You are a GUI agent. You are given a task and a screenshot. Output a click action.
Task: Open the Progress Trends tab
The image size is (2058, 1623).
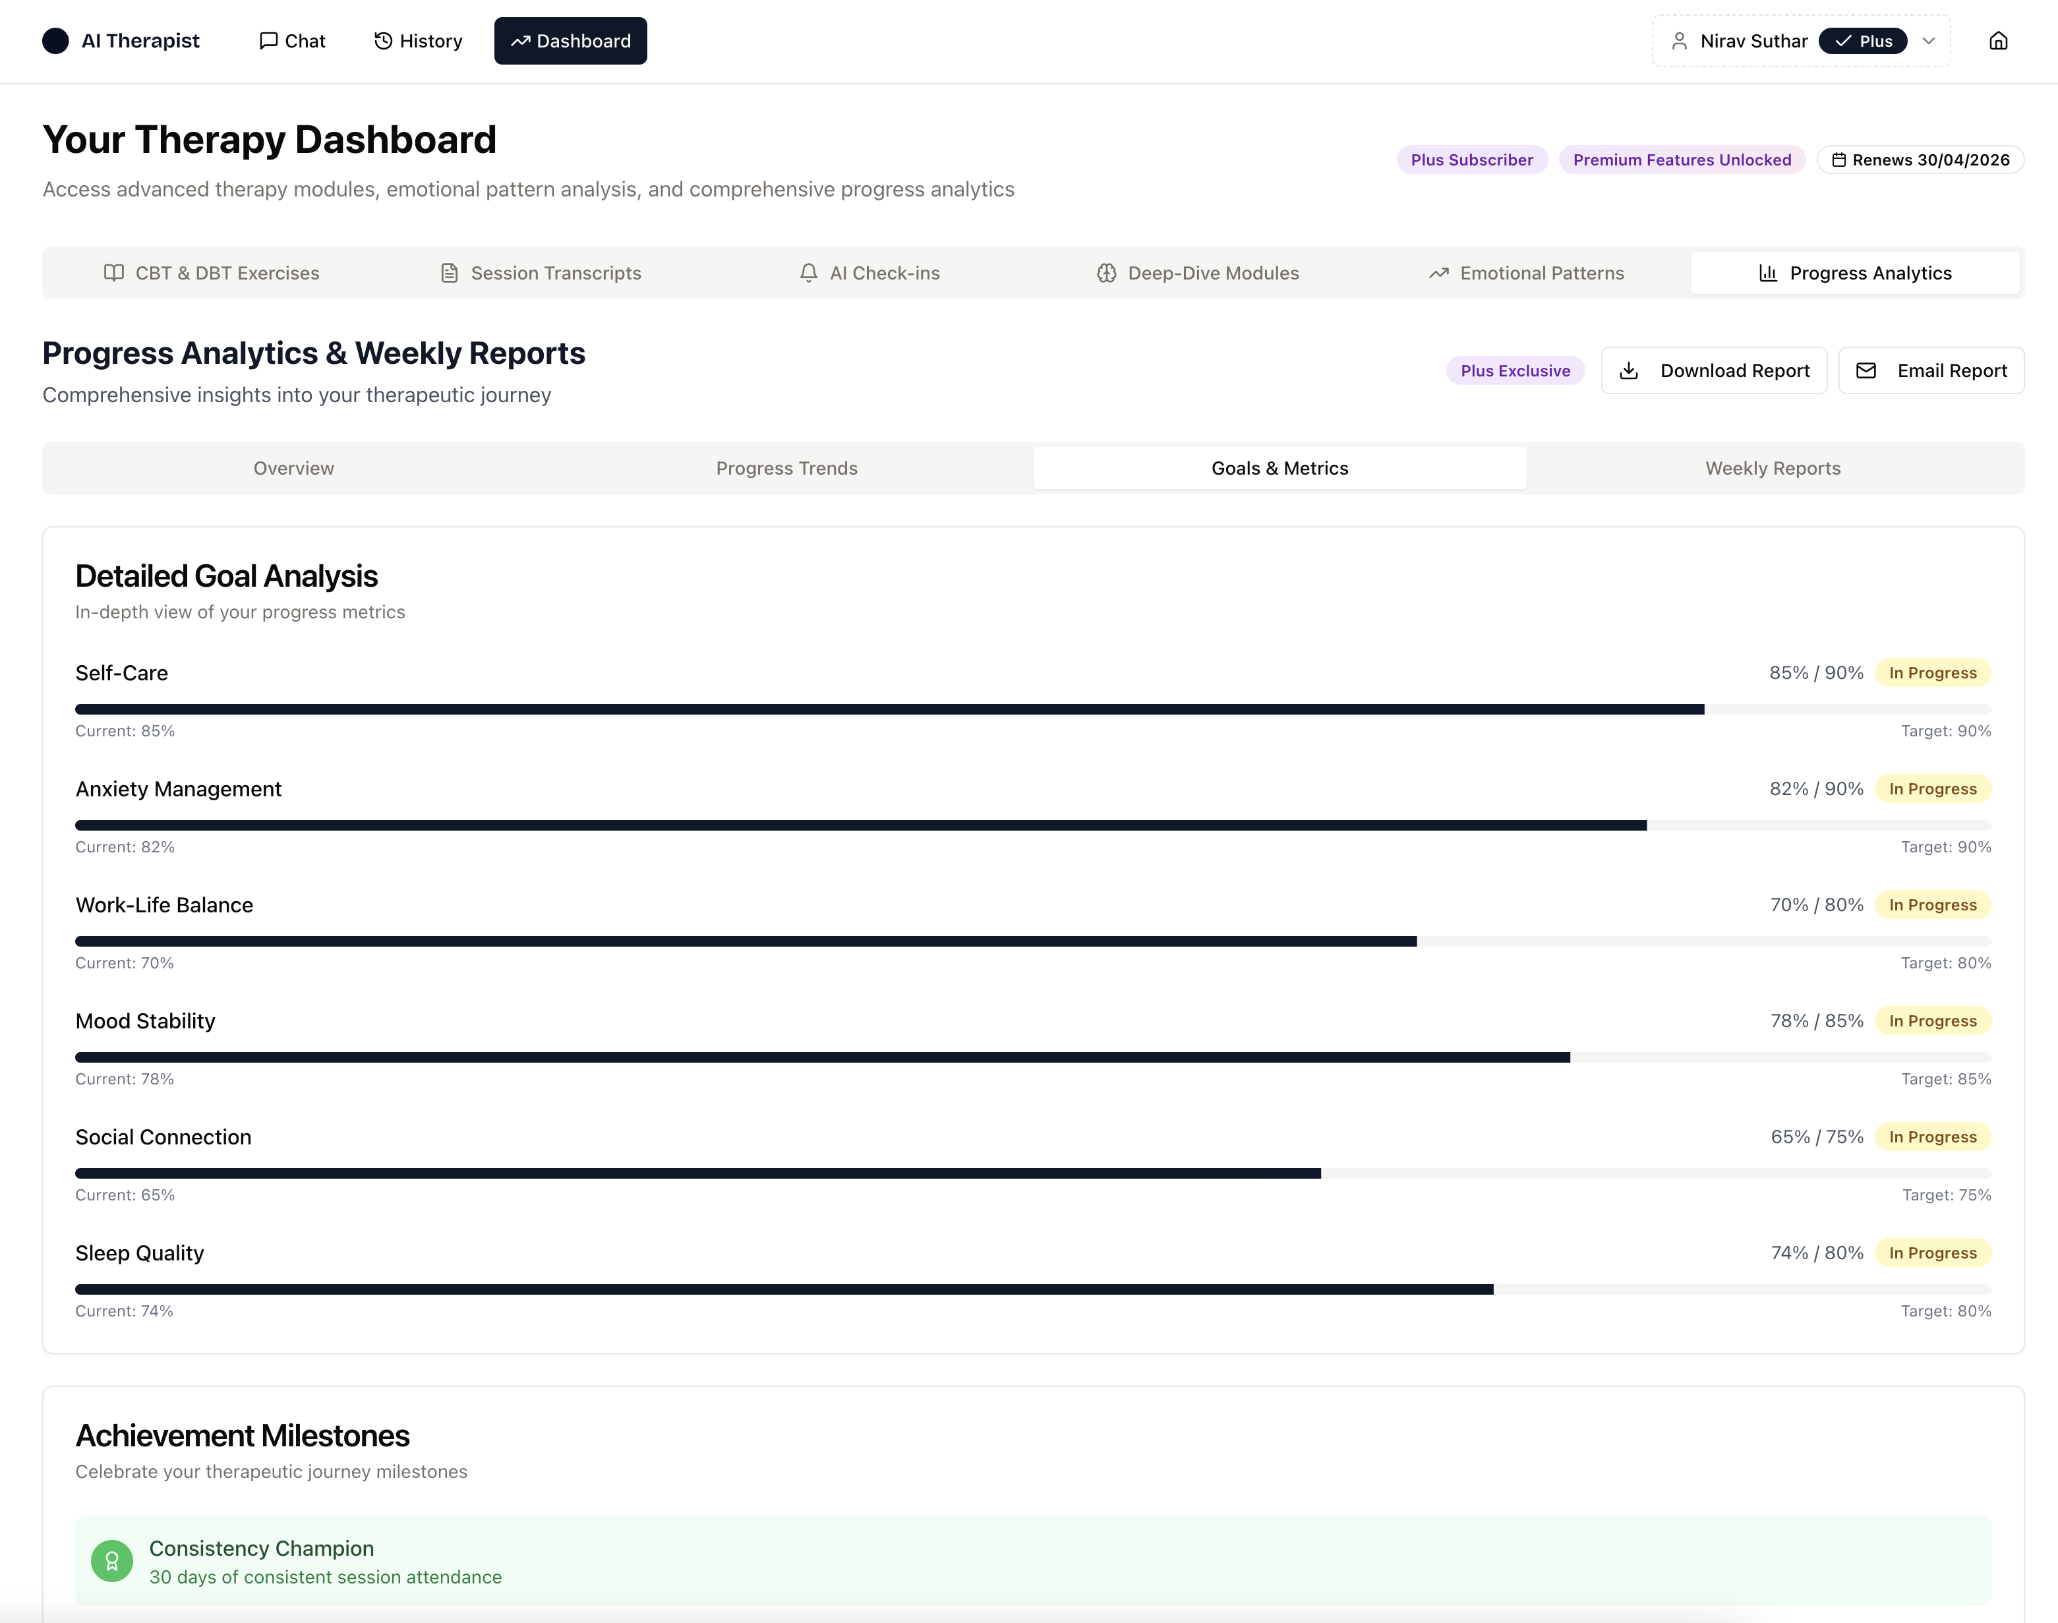point(786,467)
